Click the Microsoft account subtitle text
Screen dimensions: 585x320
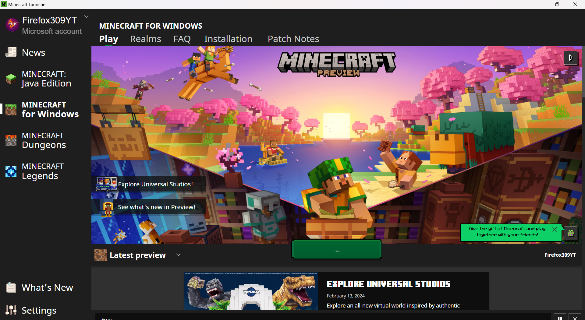click(x=52, y=31)
